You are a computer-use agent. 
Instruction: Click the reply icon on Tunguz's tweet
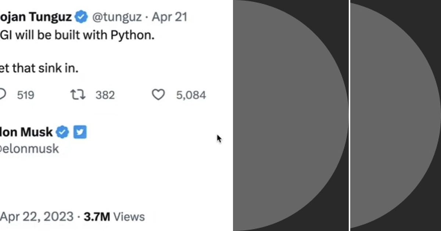click(x=3, y=95)
